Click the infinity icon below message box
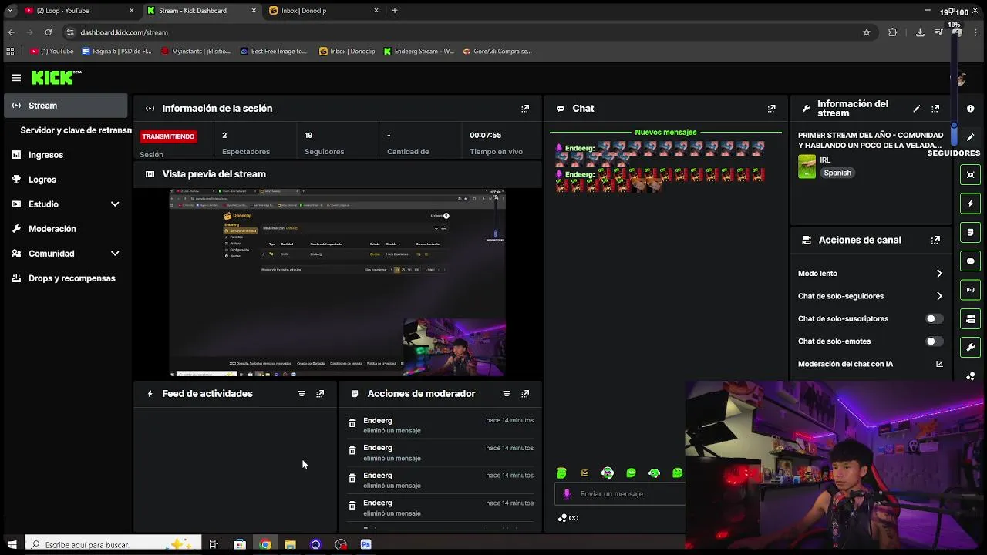Viewport: 987px width, 555px height. point(574,518)
